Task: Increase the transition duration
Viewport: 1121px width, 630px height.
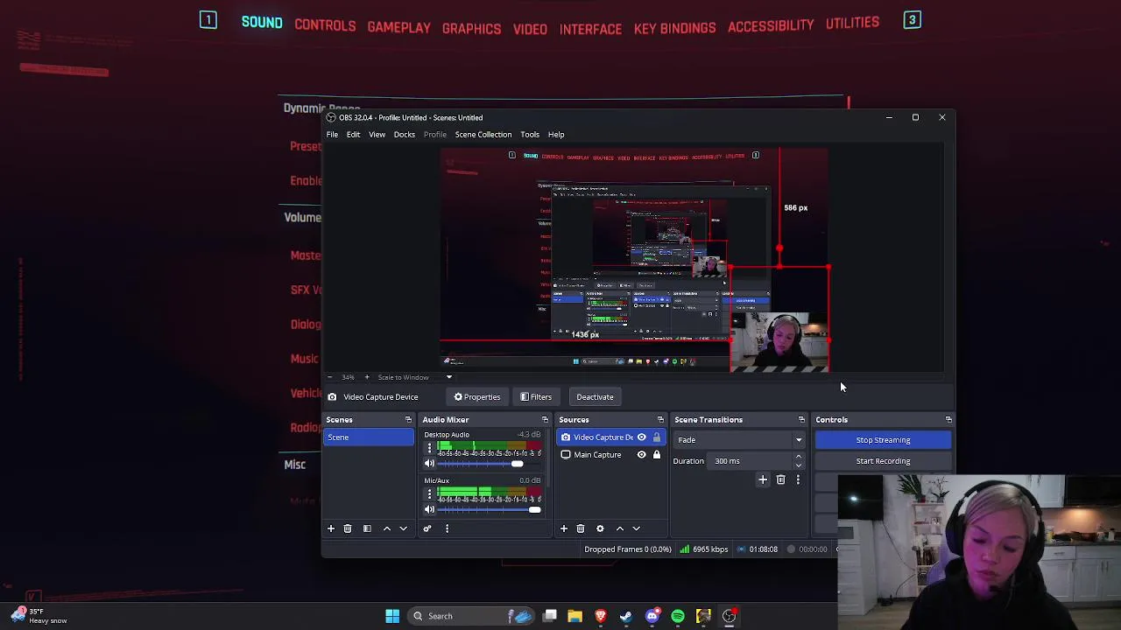Action: [798, 457]
